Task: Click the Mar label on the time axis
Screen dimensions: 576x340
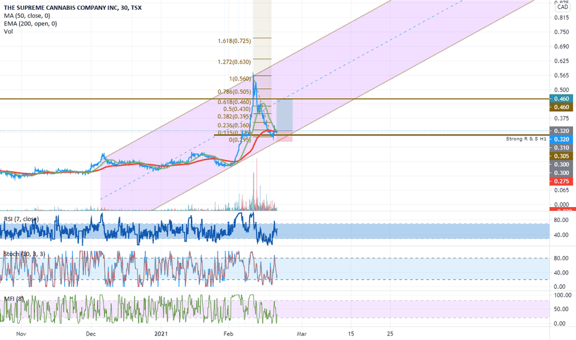Action: click(302, 334)
